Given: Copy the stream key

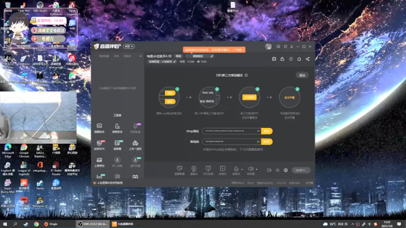Looking at the screenshot, I should click(266, 142).
